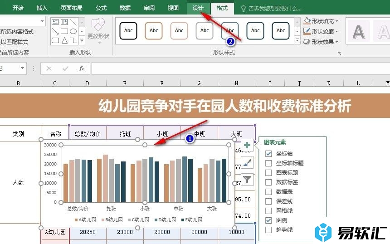Switch to the 页面布局 tab
This screenshot has height=244, width=390.
tap(71, 8)
